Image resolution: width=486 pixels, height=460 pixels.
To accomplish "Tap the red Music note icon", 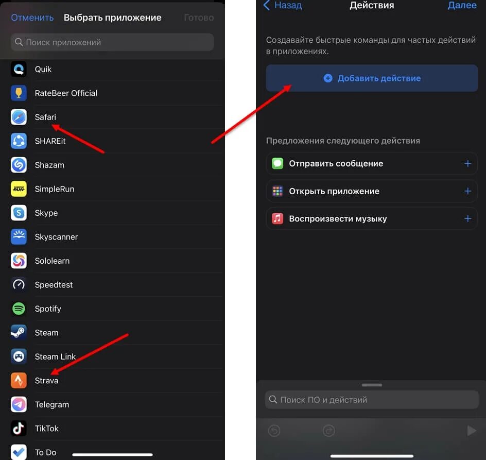I will tap(277, 219).
